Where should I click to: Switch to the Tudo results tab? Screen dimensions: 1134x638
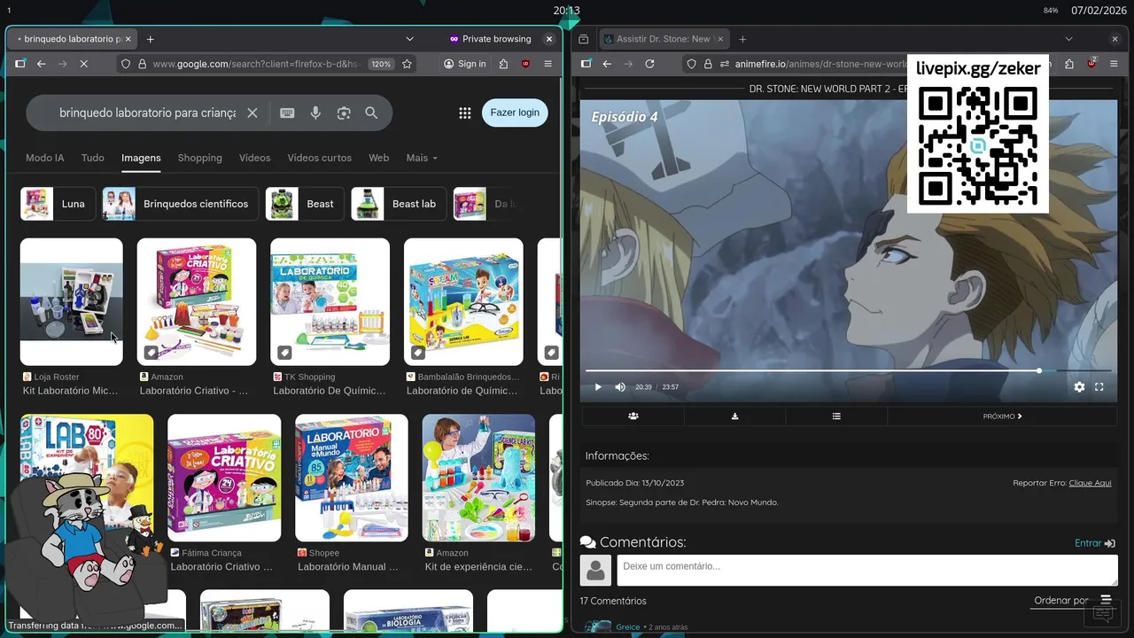[92, 158]
